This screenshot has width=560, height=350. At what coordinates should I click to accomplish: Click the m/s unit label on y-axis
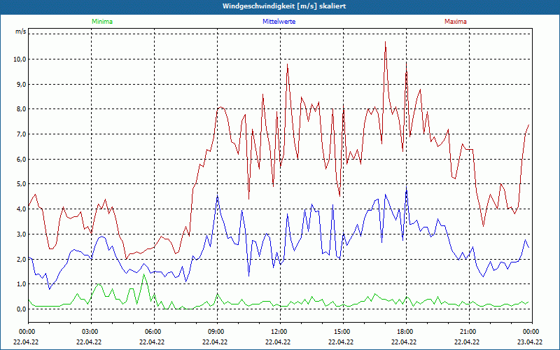(21, 31)
